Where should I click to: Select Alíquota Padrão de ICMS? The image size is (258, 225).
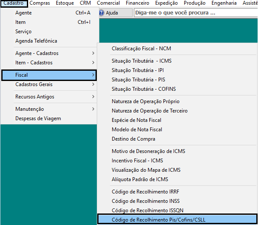(177, 179)
